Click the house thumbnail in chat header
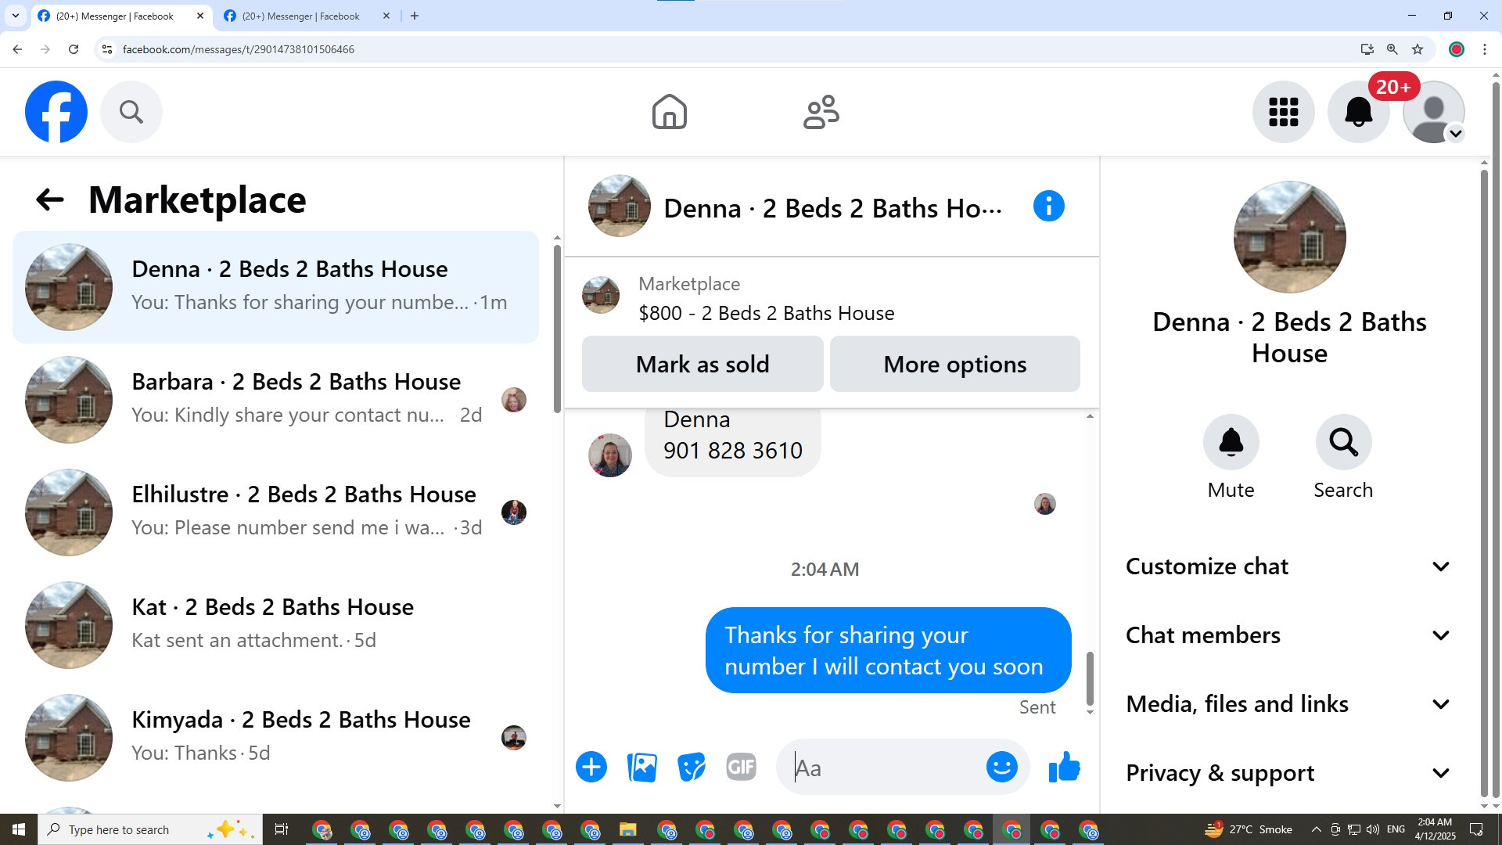The width and height of the screenshot is (1502, 845). [620, 206]
